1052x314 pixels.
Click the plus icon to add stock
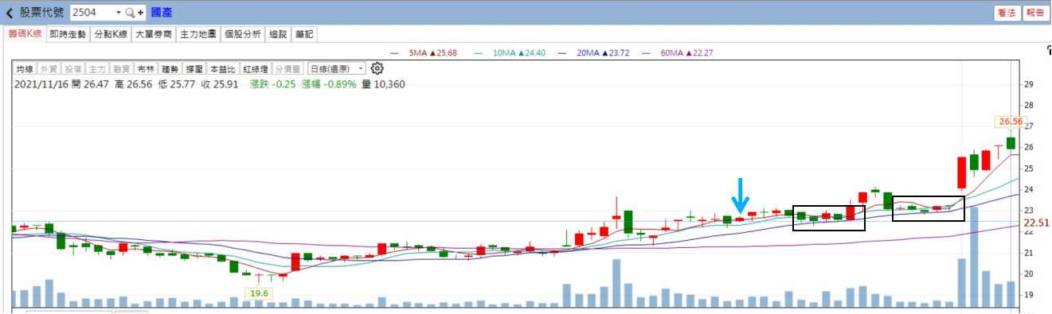140,13
